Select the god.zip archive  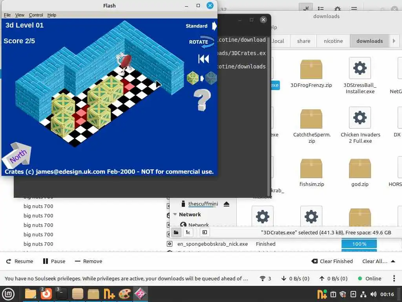point(360,173)
